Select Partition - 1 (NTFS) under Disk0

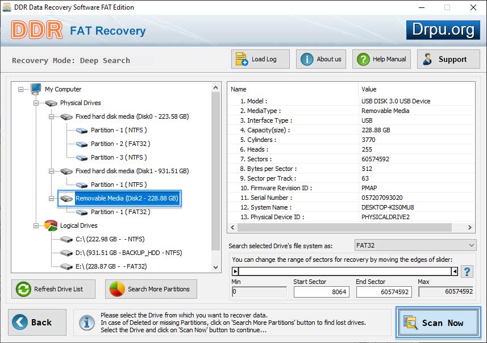119,130
